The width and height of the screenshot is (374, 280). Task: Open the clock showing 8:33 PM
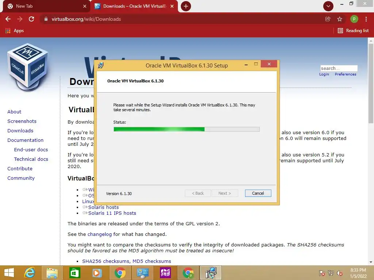pos(358,273)
